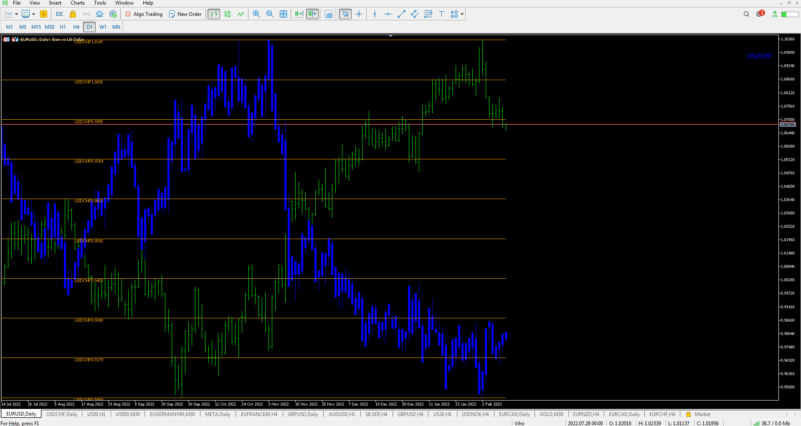Click the blue USDCHF chart label
The image size is (801, 426).
(760, 56)
